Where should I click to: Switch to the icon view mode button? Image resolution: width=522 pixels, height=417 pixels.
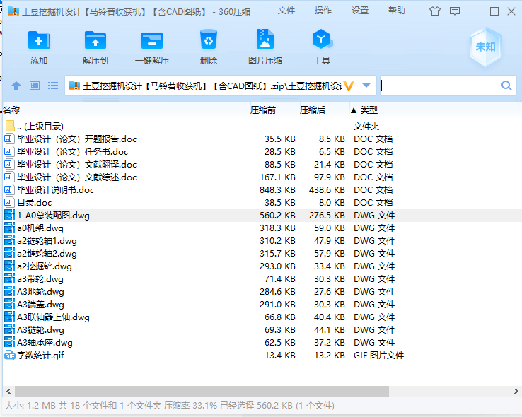click(x=35, y=86)
